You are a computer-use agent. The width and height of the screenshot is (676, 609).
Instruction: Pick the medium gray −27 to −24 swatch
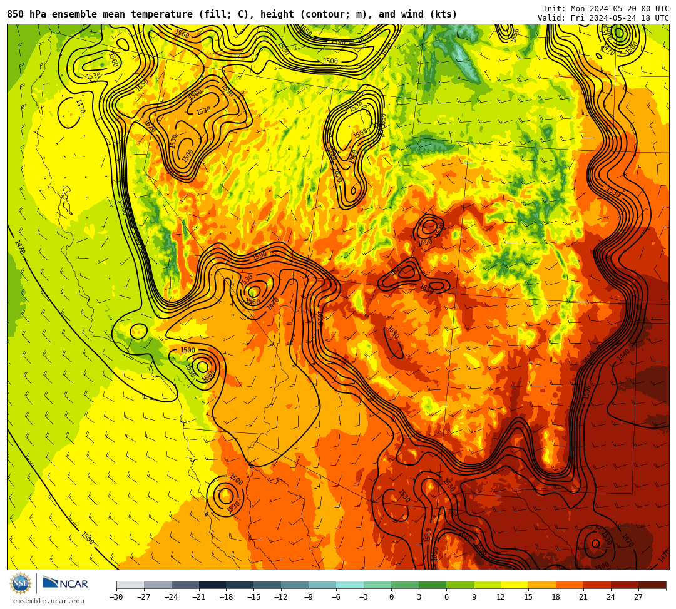[x=158, y=585]
